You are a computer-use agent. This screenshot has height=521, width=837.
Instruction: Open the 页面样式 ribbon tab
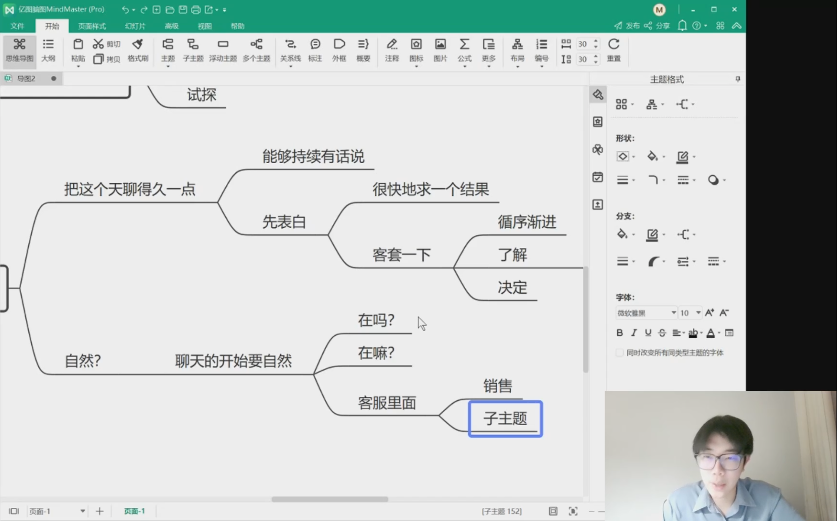[92, 26]
